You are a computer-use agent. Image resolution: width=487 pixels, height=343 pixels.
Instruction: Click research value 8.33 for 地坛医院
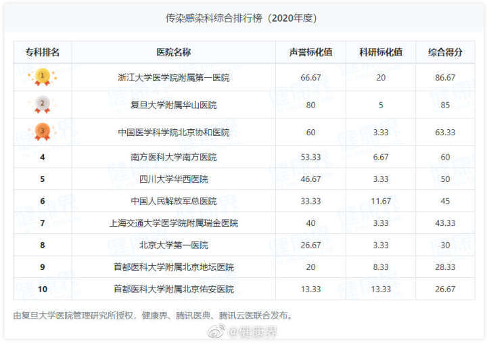381,267
